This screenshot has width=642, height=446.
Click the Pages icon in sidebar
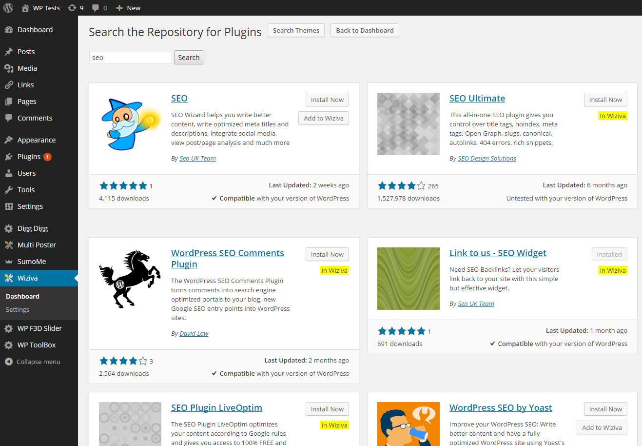[x=9, y=101]
